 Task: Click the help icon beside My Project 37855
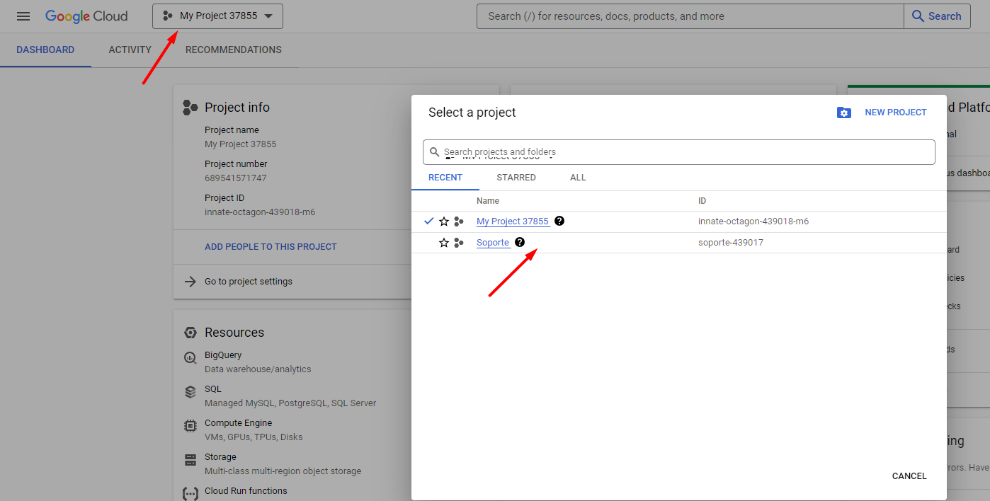pos(559,221)
